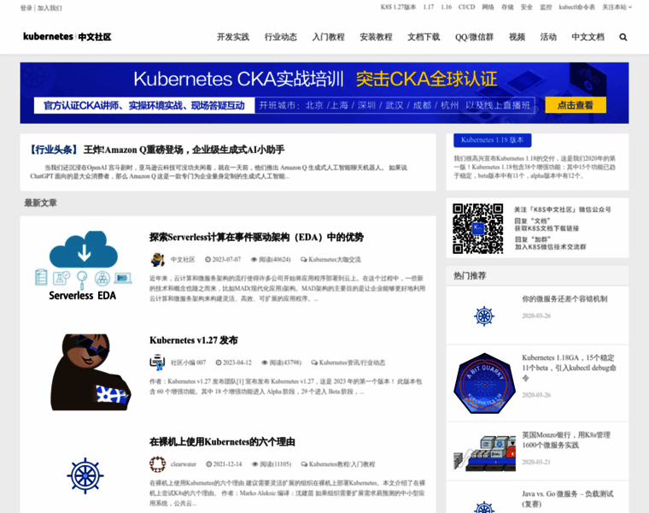Click 社区小编 007 author name
649x513 pixels.
(x=189, y=363)
